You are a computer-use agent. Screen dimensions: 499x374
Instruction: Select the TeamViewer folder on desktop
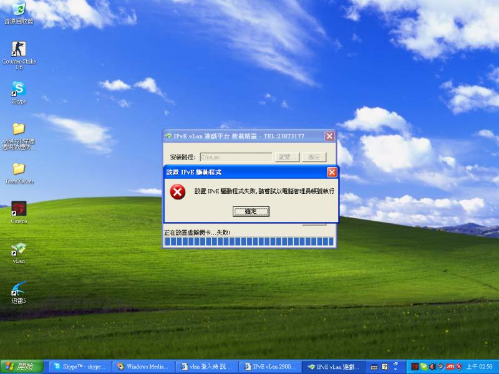(19, 173)
